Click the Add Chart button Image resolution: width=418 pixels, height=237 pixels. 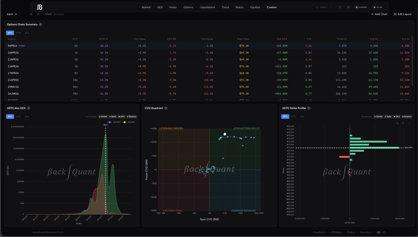[379, 14]
